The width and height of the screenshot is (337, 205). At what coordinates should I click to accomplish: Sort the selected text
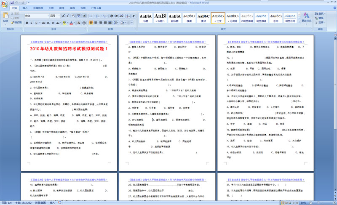[128, 16]
